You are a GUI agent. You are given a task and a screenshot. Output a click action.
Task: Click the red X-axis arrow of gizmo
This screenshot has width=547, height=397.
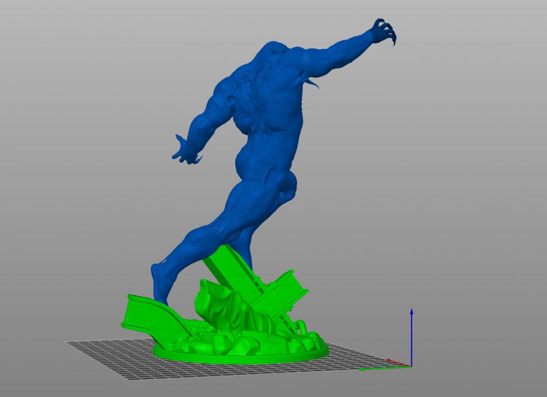tap(399, 363)
